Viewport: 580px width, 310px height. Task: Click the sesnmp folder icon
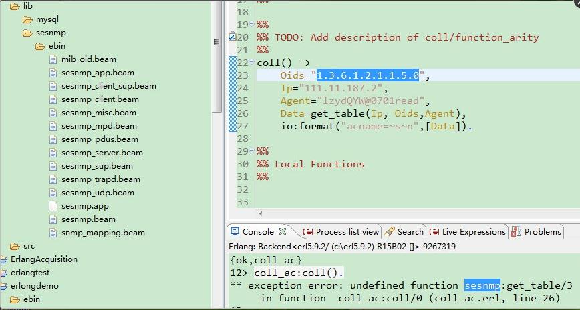(28, 33)
